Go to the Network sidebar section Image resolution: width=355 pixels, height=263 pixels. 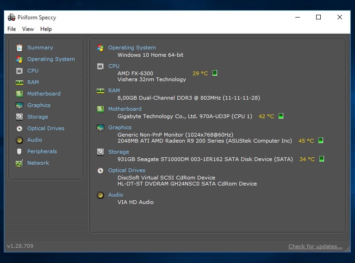tap(38, 163)
